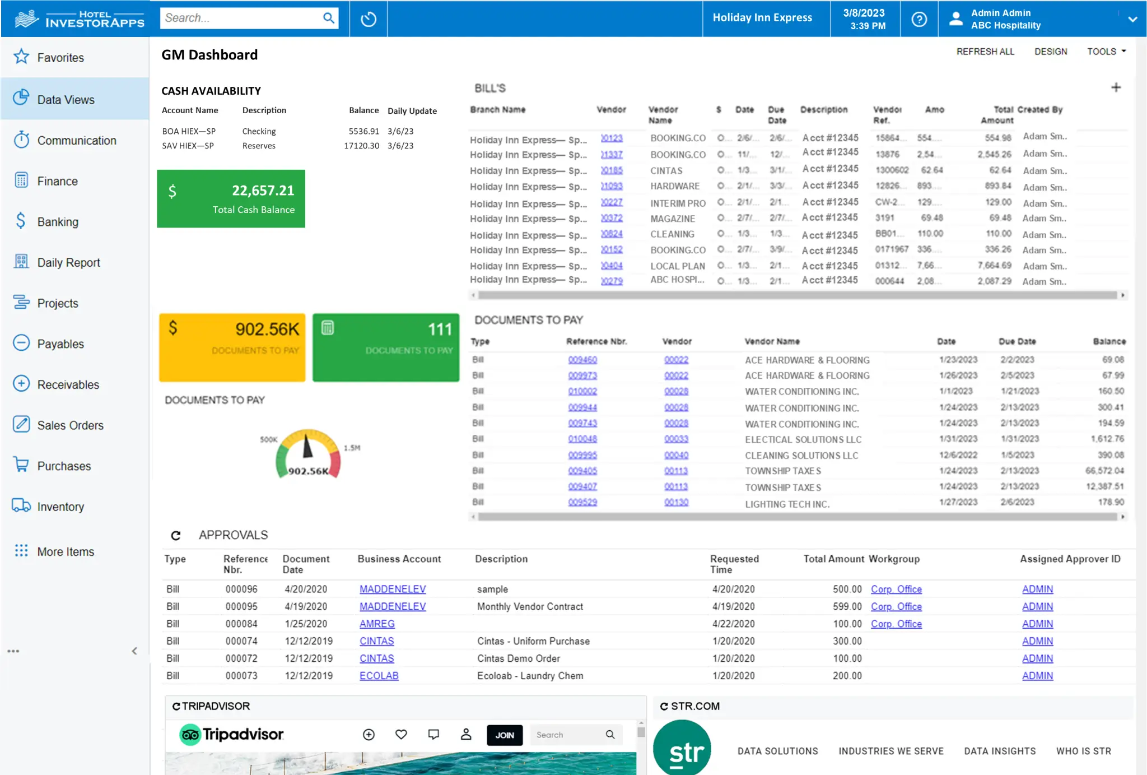Open Tripadvisor profile person icon
The width and height of the screenshot is (1147, 775).
click(466, 734)
